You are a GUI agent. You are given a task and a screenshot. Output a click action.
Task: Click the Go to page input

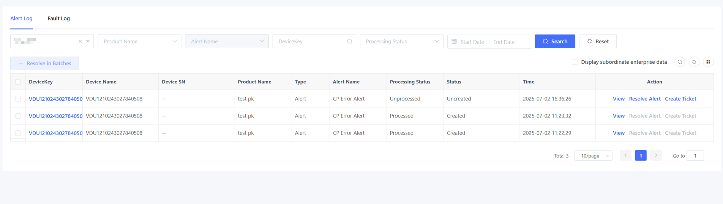click(x=695, y=155)
